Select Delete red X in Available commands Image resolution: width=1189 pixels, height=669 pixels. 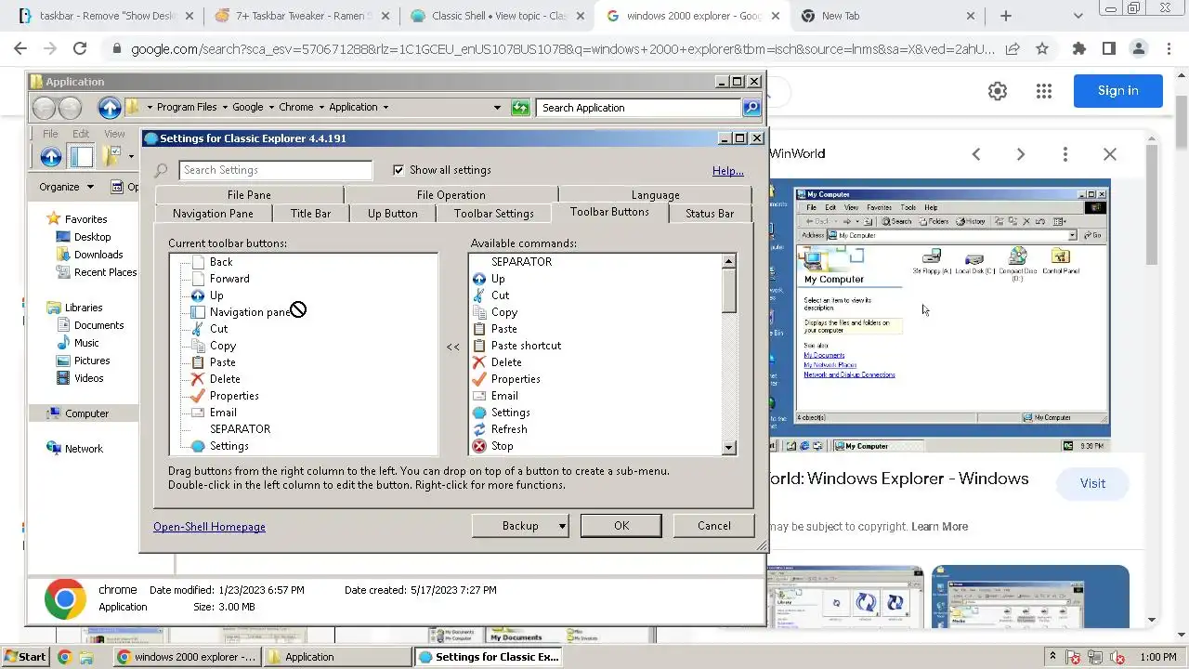coord(479,362)
